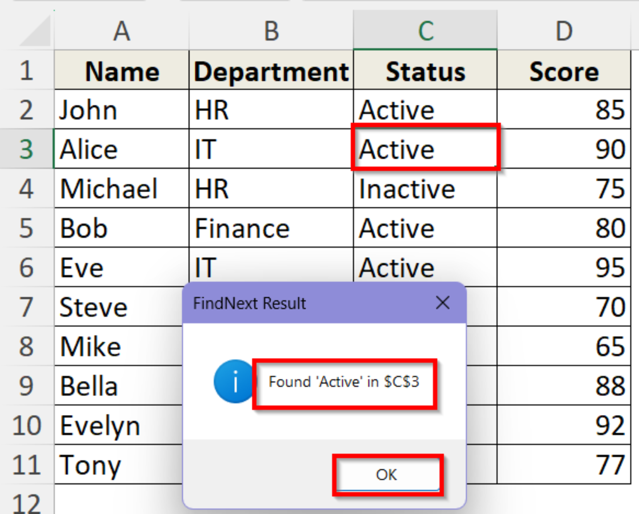The image size is (639, 514).
Task: Select the cell containing Bob
Action: (x=121, y=228)
